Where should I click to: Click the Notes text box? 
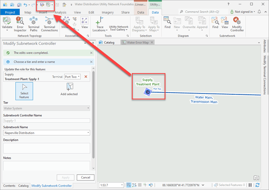click(47, 165)
